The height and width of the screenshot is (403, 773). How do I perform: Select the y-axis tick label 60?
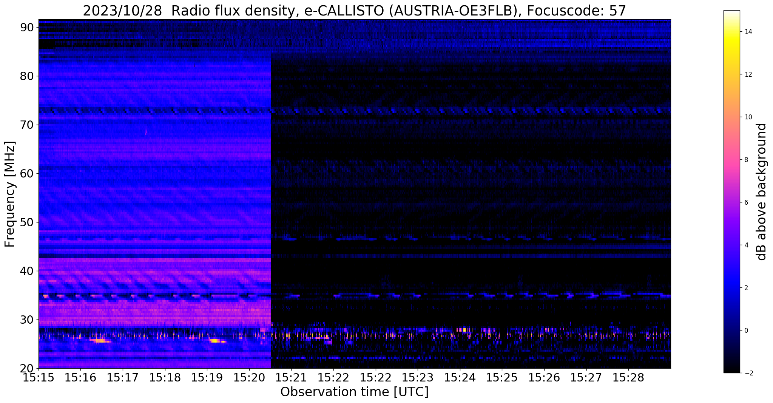27,174
